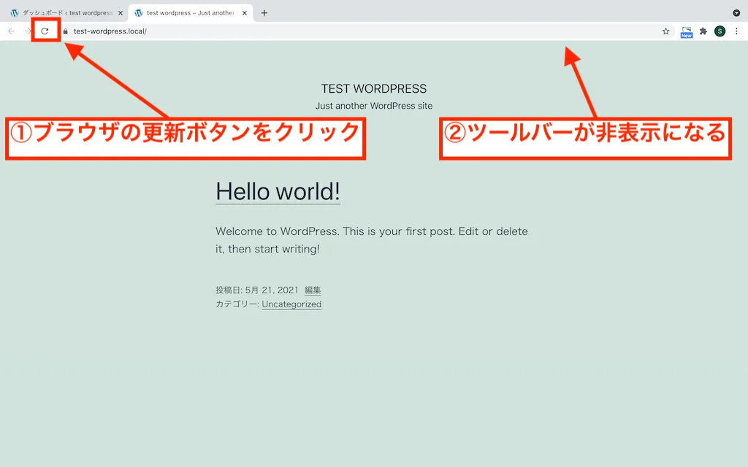Click the dark circular icon beside the tabs
Screen dimensions: 748x467
tap(736, 12)
